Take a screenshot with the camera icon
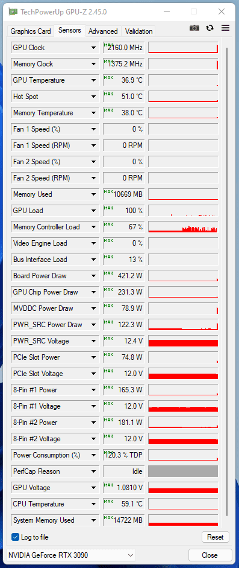 pos(194,28)
